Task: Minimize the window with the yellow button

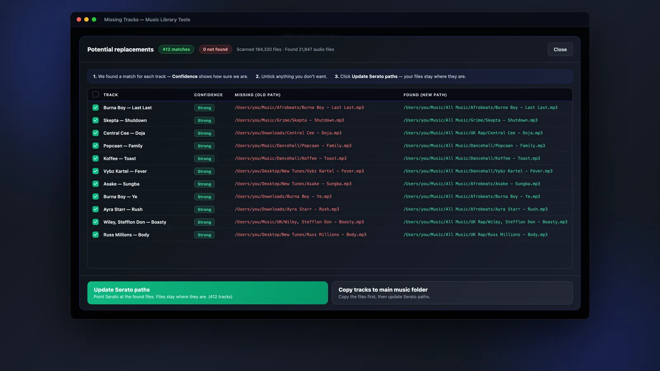Action: click(86, 19)
